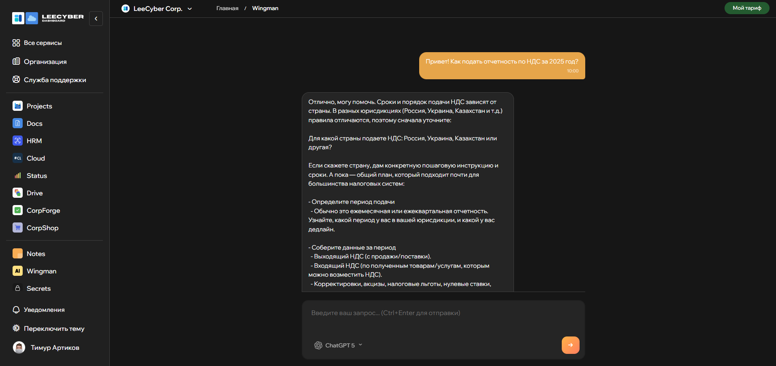Viewport: 776px width, 366px height.
Task: Open the HRM module icon
Action: [17, 141]
